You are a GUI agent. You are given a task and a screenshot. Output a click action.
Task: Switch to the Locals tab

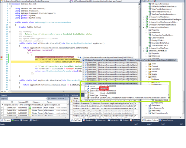pyautogui.click(x=24, y=120)
